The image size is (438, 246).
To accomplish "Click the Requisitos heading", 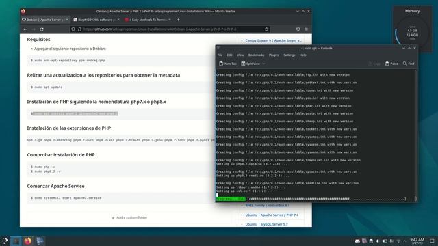I will point(38,40).
